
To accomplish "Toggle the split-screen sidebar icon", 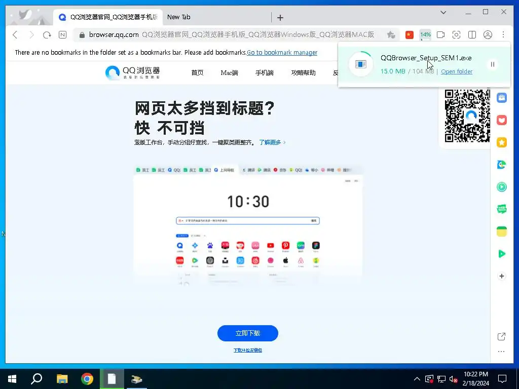I will tap(472, 35).
